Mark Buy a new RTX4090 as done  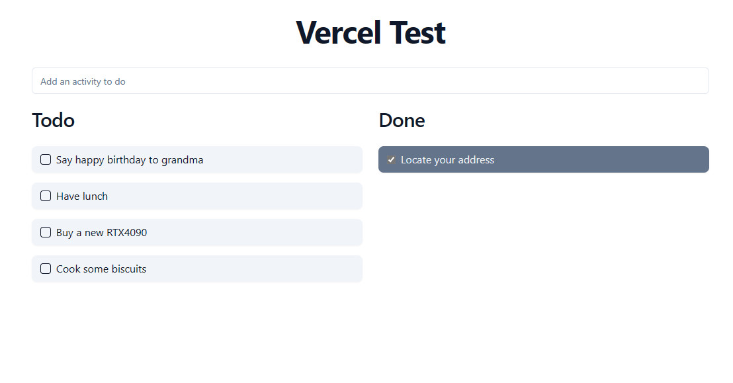[x=45, y=232]
